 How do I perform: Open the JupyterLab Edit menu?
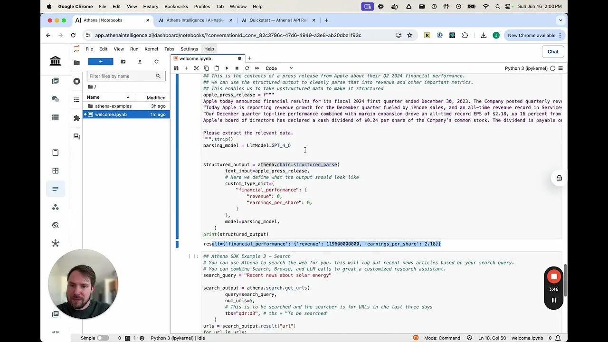click(x=103, y=49)
